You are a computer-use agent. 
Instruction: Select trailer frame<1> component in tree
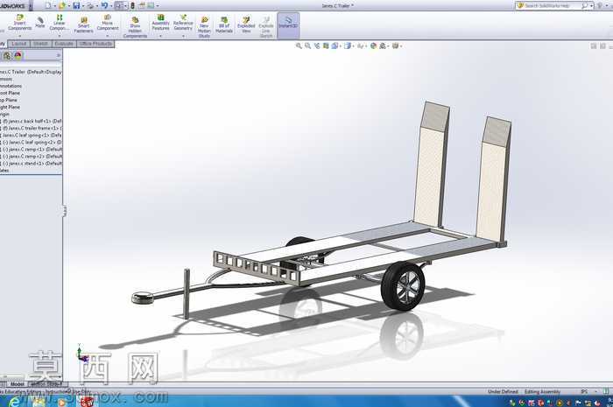tap(32, 128)
